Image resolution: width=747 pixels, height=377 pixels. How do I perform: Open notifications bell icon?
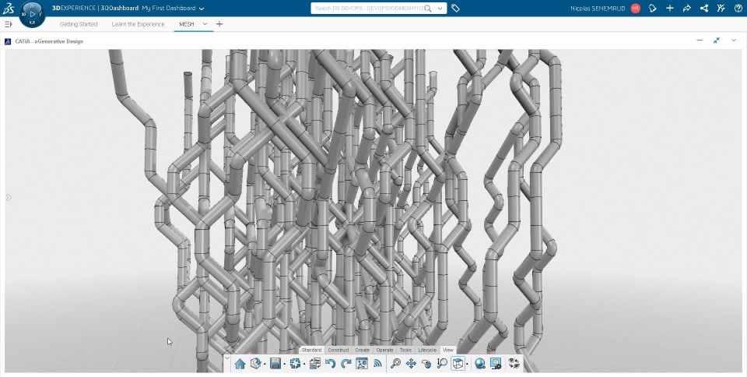tap(653, 8)
